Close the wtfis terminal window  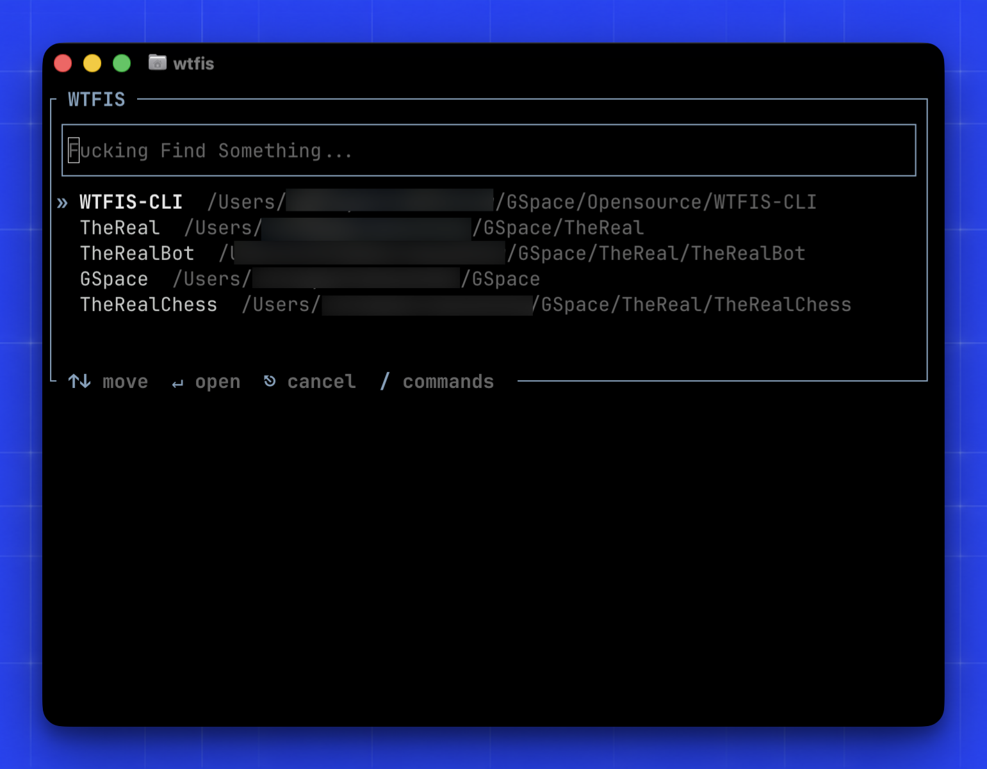(x=63, y=63)
